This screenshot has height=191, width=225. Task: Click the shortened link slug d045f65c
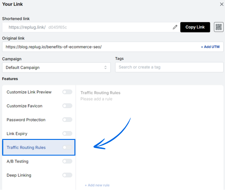[x=57, y=28]
